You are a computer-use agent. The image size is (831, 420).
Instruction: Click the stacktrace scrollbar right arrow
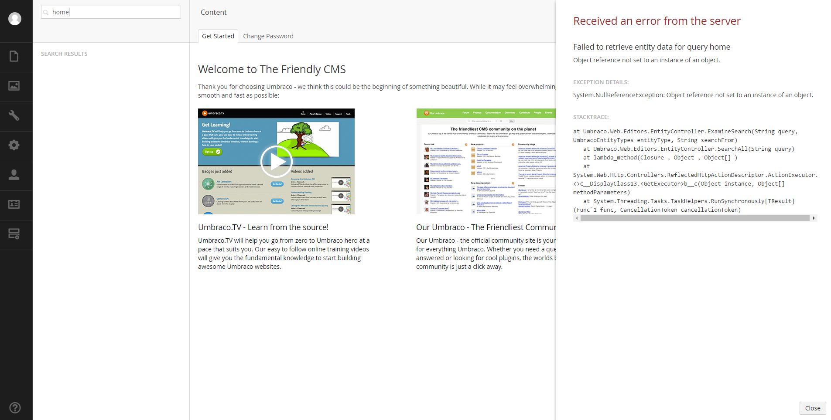click(814, 218)
